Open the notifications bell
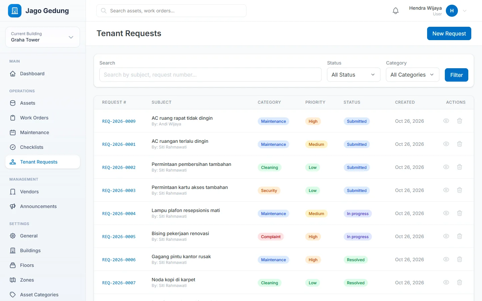 tap(396, 11)
